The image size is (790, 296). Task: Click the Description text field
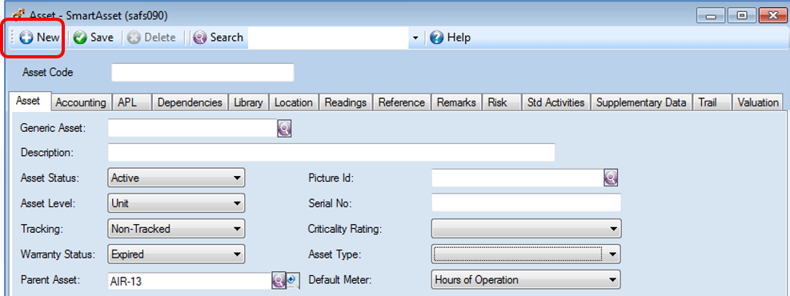point(331,152)
